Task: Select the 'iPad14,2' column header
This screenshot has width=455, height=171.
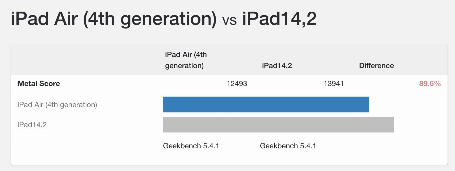Action: [277, 66]
